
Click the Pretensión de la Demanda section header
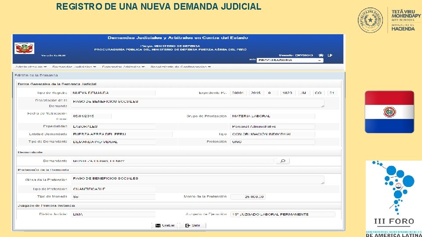[x=44, y=170]
